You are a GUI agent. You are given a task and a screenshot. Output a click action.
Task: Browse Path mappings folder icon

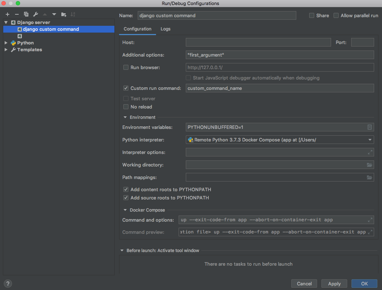pos(369,178)
